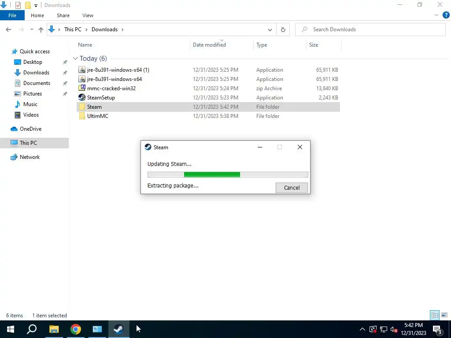The width and height of the screenshot is (451, 338).
Task: Expand the chevron after This PC in breadcrumb
Action: coord(86,29)
